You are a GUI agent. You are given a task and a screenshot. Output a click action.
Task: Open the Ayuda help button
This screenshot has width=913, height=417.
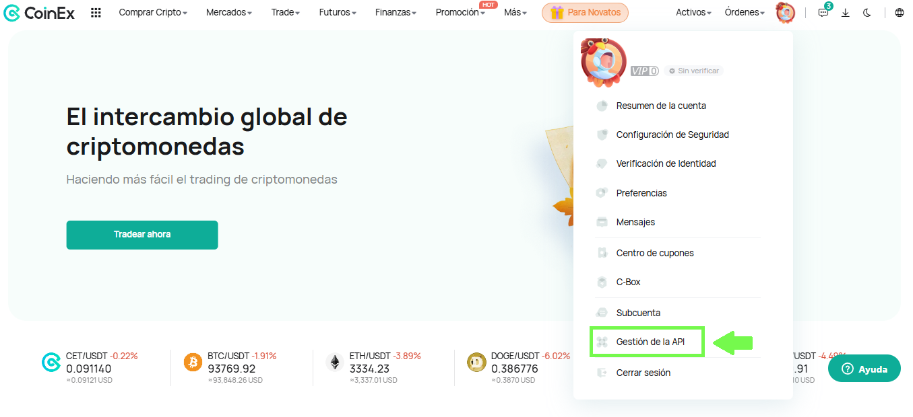pos(864,369)
